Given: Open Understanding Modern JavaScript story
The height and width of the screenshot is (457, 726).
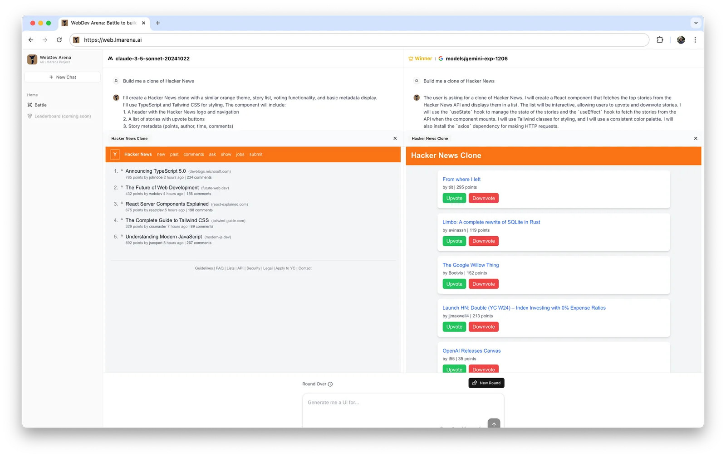Looking at the screenshot, I should tap(164, 236).
